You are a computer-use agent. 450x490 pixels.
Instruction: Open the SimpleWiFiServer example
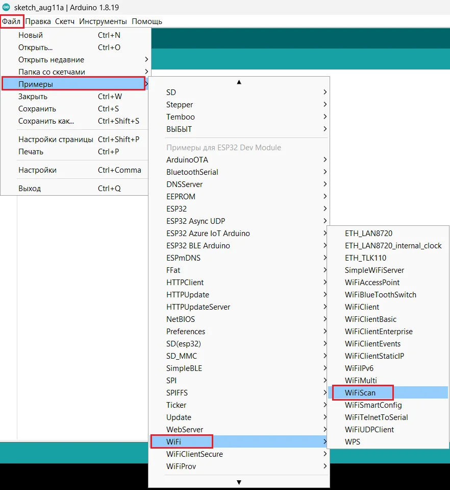click(x=374, y=270)
